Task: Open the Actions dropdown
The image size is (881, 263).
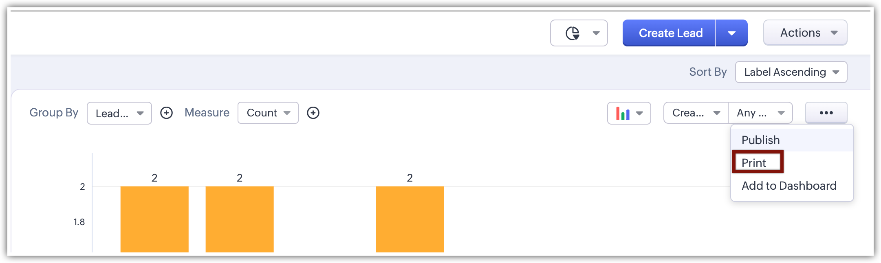Action: (805, 33)
